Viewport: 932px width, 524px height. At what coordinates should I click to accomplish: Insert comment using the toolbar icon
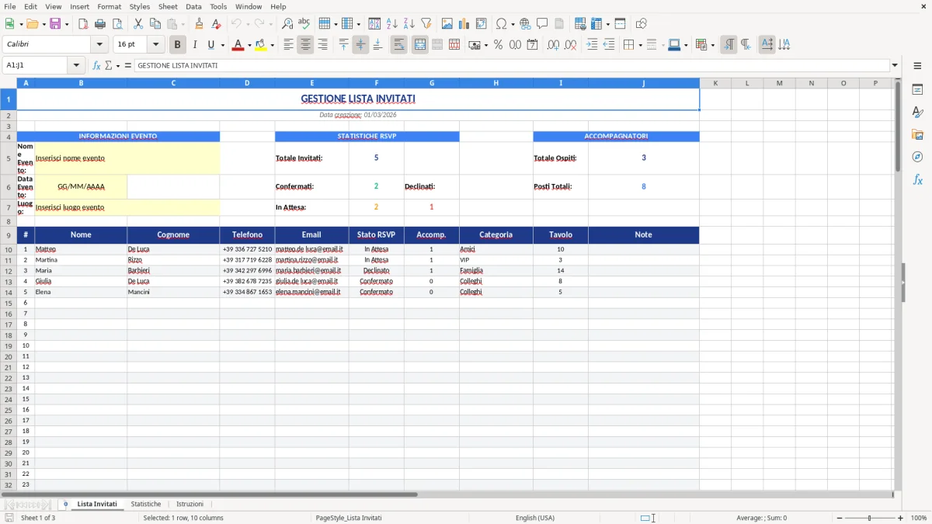(x=543, y=23)
